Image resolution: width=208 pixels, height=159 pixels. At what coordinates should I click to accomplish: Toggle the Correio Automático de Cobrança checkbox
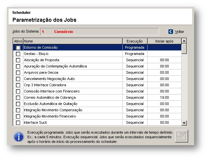(x=18, y=98)
